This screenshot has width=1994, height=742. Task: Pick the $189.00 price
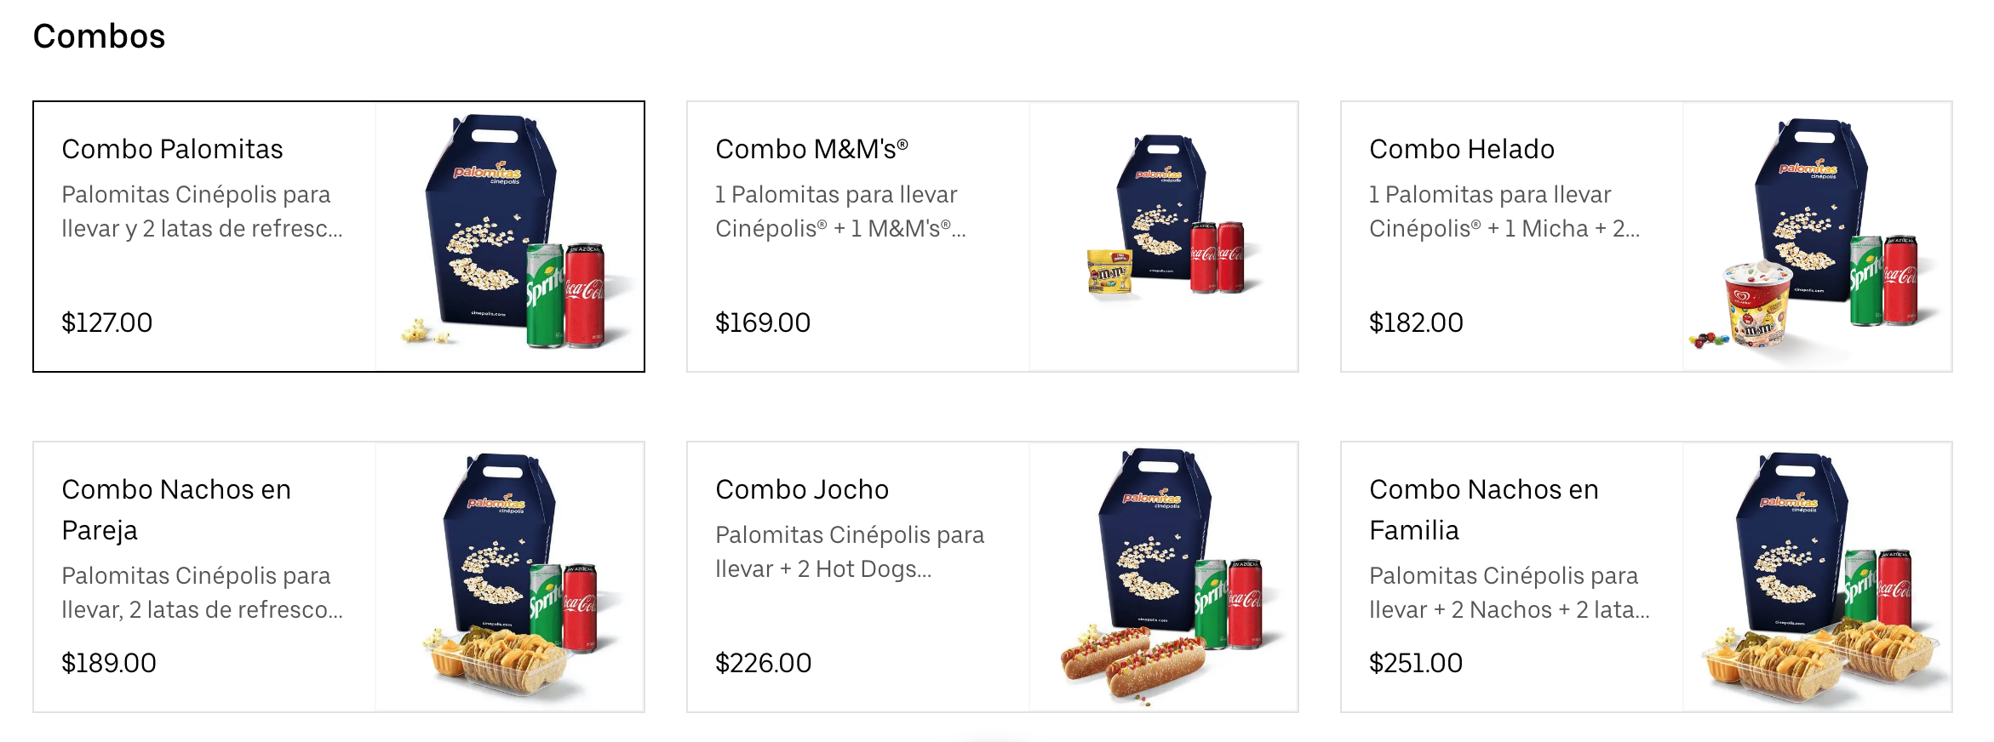click(x=108, y=663)
